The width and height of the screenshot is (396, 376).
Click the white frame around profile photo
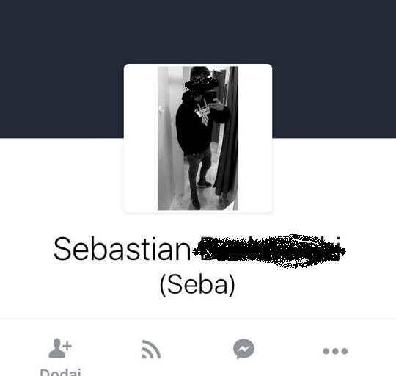tap(255, 138)
